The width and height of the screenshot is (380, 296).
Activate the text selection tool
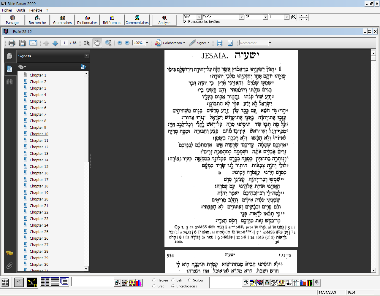pos(87,43)
